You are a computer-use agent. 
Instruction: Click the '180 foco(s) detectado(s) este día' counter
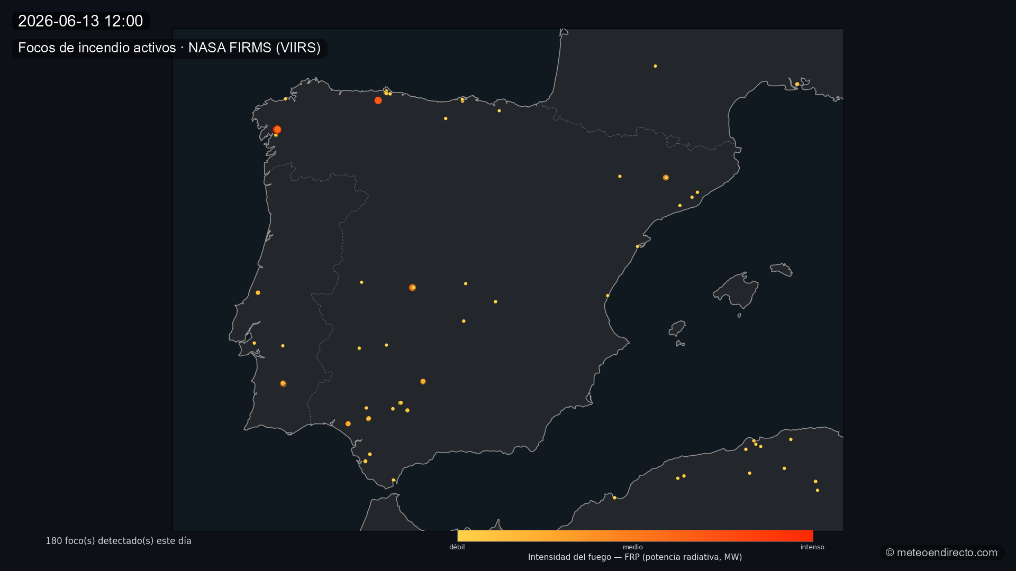pos(119,541)
